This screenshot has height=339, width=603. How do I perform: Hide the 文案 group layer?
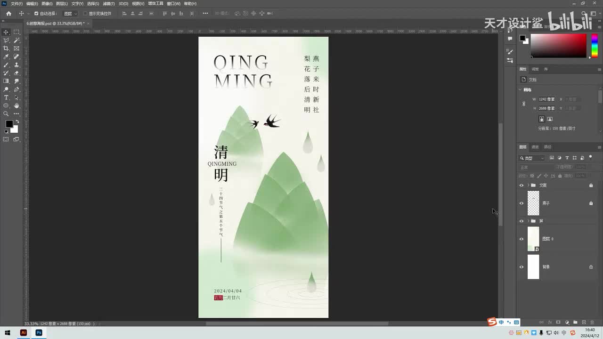click(522, 186)
